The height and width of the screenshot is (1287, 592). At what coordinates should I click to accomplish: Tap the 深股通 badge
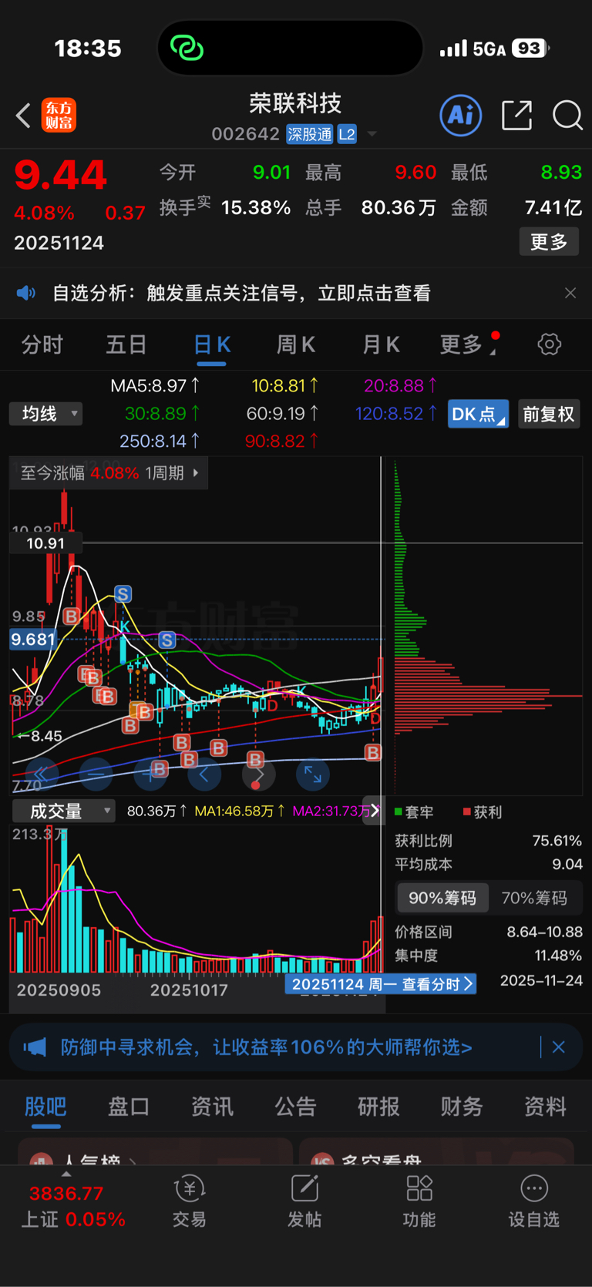tap(310, 134)
